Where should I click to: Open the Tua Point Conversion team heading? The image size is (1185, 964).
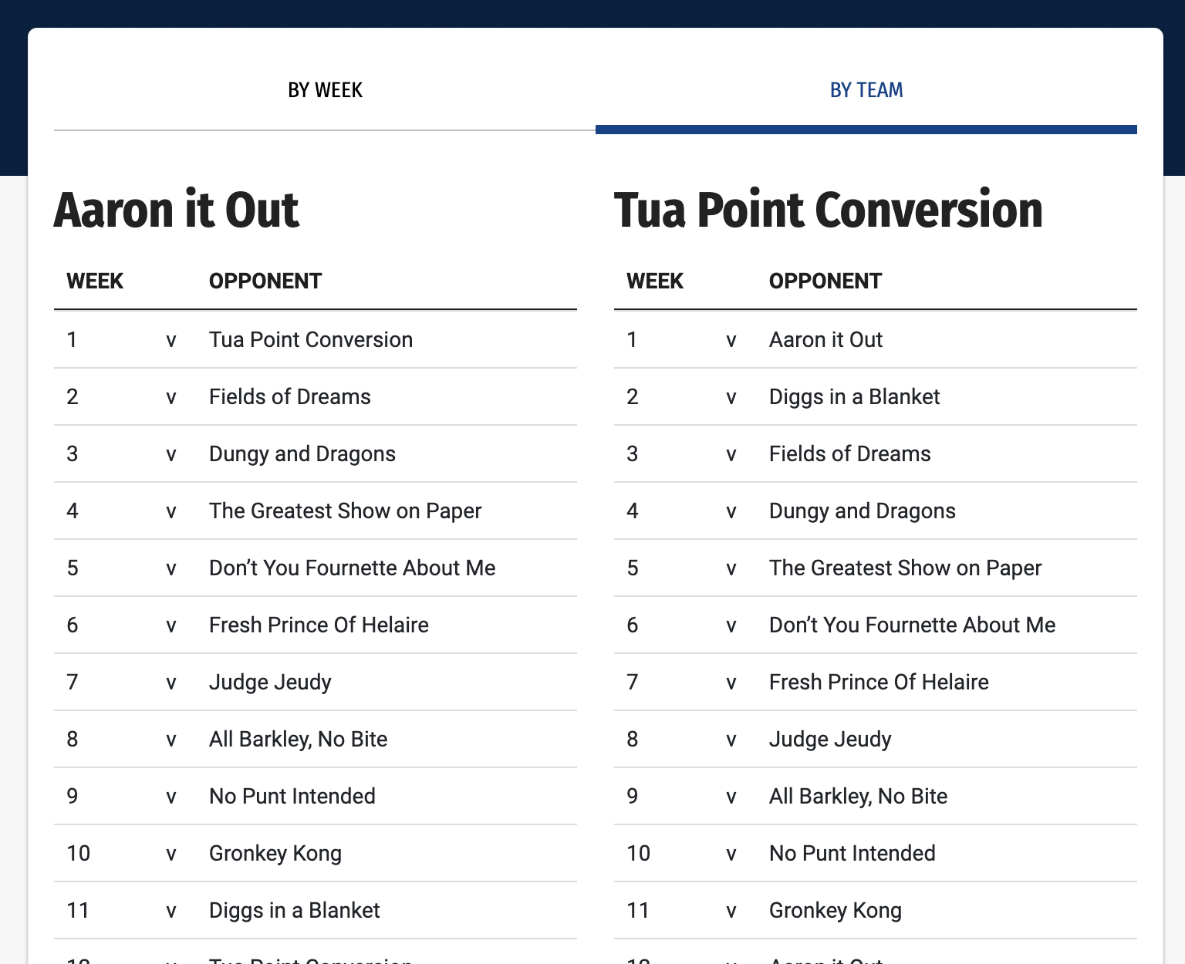[827, 209]
